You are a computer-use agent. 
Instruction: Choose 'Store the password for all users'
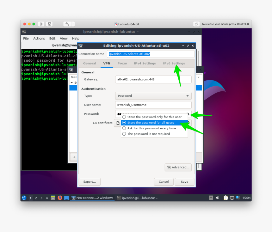[154, 123]
